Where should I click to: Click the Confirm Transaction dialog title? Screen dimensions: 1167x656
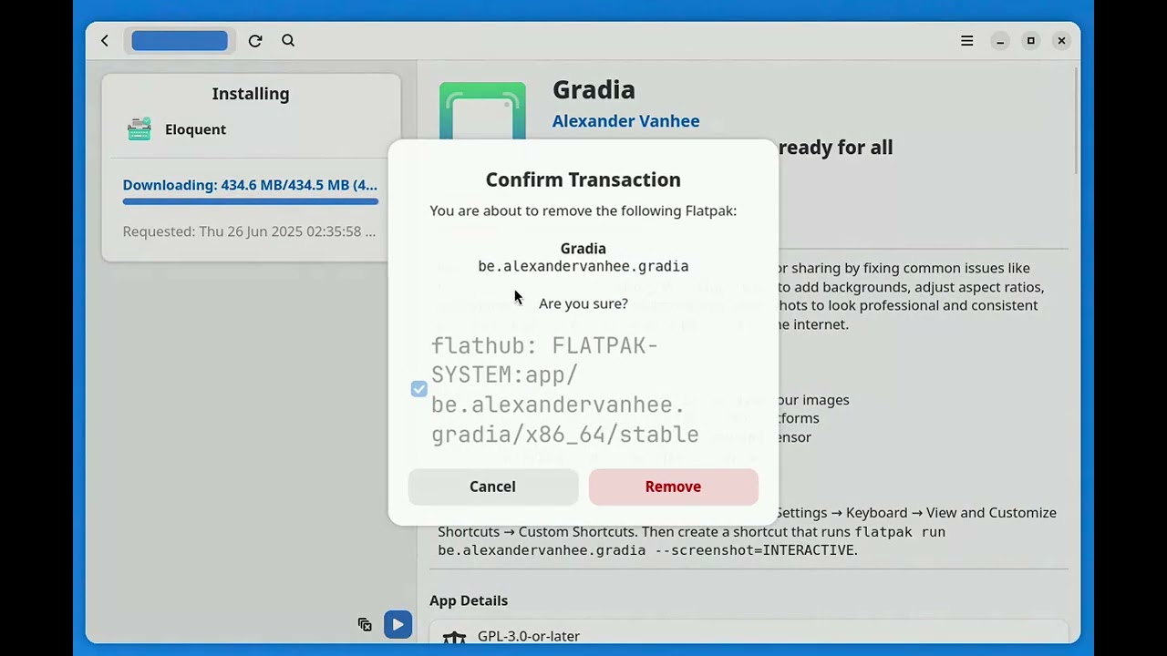coord(583,179)
